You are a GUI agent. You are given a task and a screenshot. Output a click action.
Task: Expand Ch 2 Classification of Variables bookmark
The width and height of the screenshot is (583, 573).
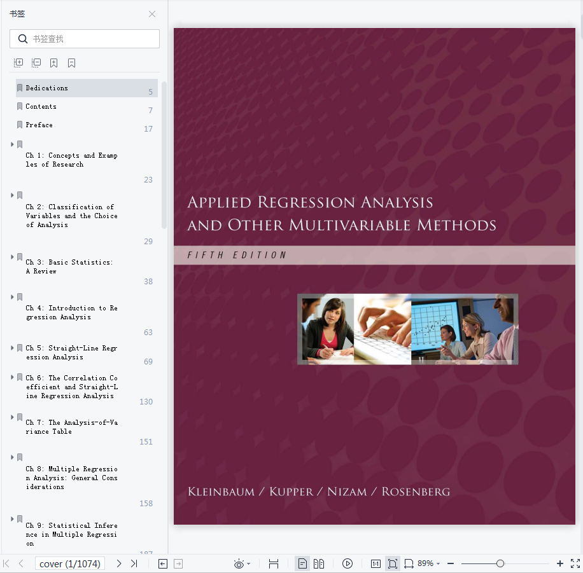point(12,195)
